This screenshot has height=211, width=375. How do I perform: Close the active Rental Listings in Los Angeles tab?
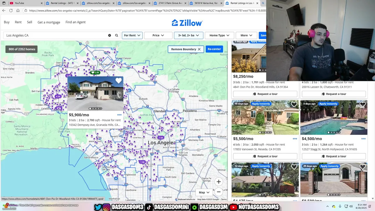click(x=257, y=3)
